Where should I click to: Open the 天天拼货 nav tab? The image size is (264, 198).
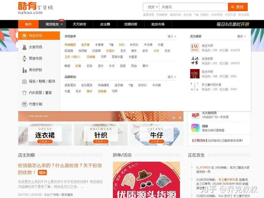coord(80,24)
